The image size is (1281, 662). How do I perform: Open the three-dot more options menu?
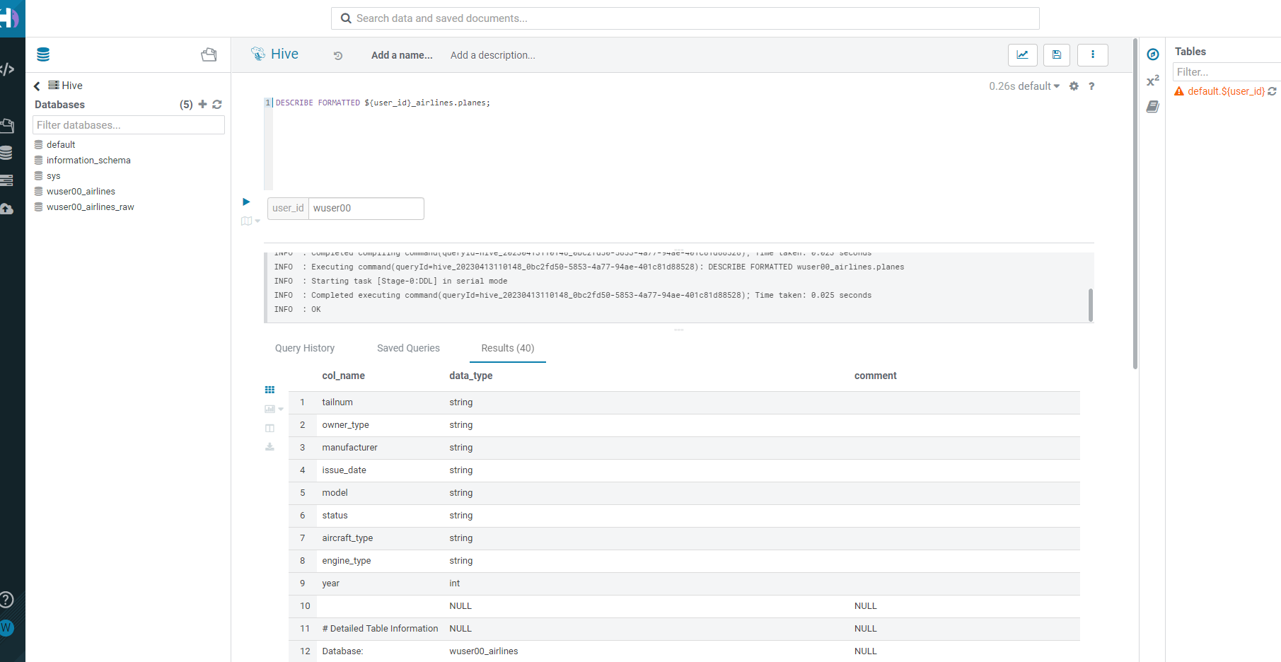pos(1093,54)
